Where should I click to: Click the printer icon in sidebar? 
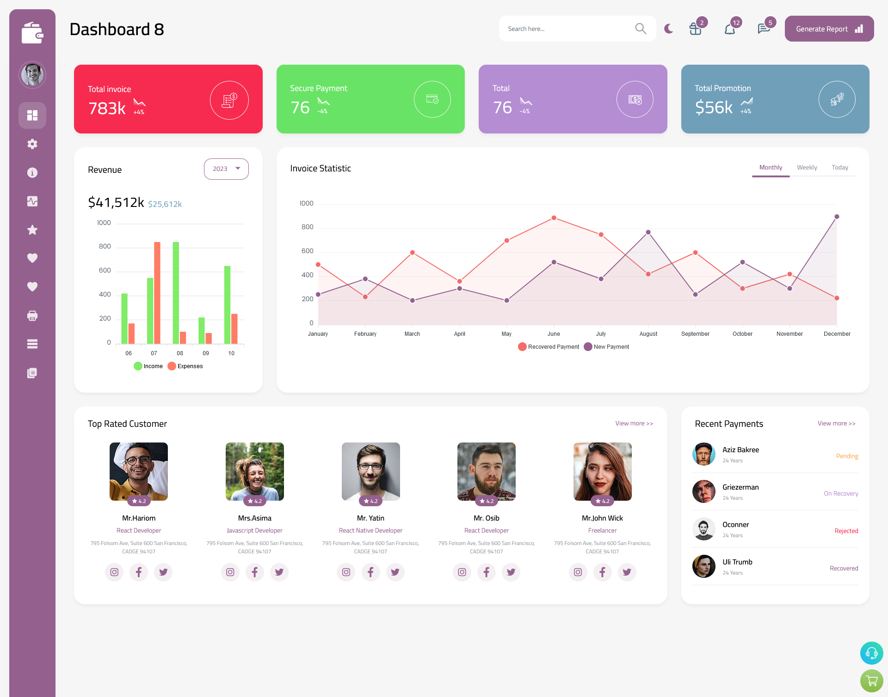click(32, 315)
